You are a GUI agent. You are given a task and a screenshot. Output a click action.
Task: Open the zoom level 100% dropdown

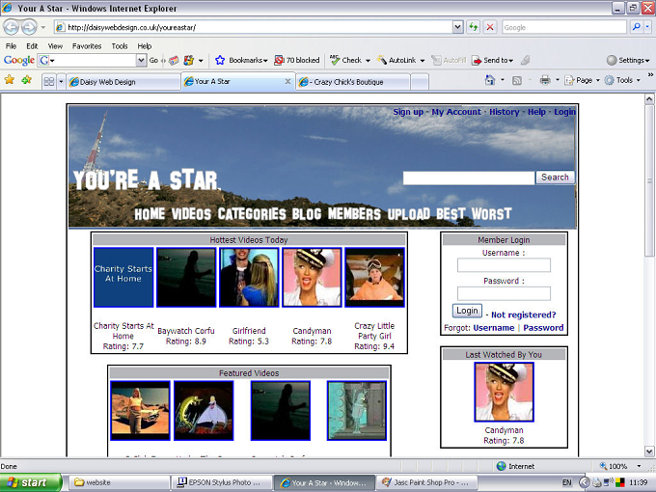click(639, 466)
